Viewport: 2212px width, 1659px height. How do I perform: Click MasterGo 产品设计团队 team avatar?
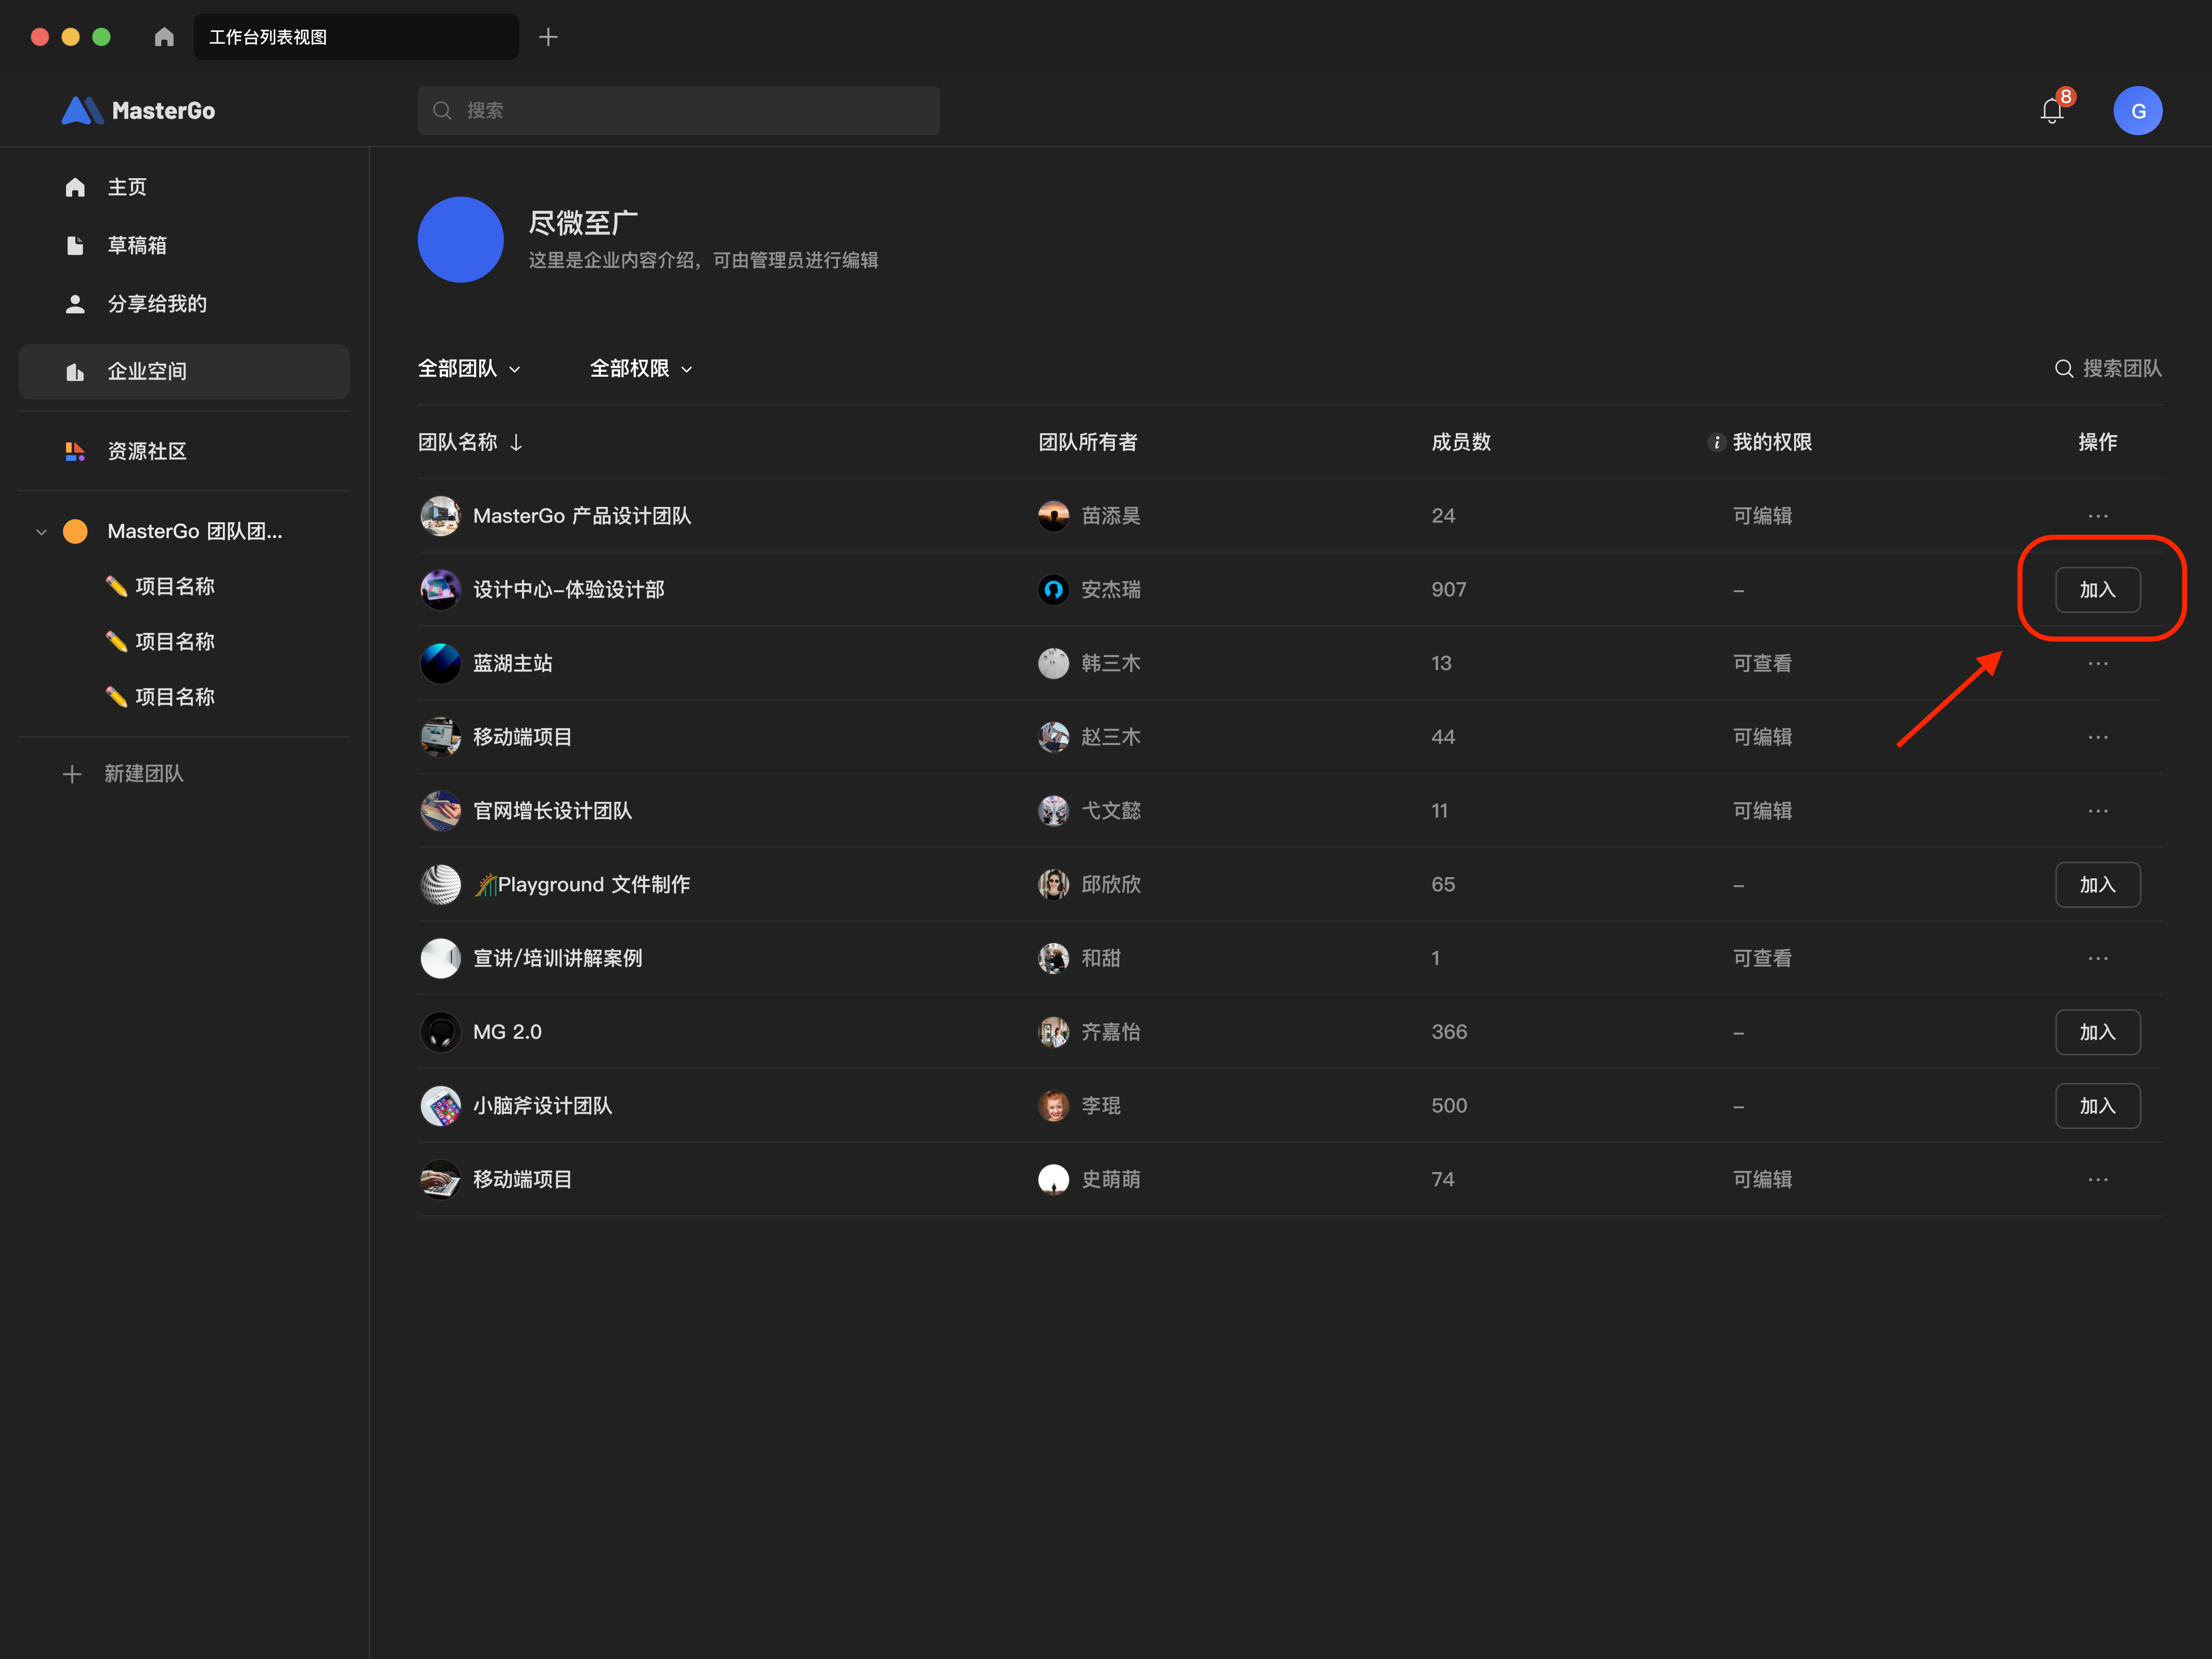click(x=441, y=516)
